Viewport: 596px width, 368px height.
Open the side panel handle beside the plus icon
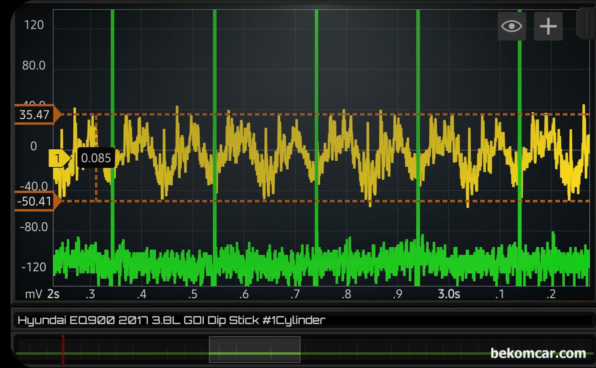click(x=586, y=24)
